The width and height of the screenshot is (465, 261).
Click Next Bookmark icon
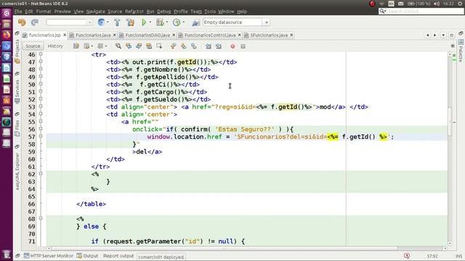click(x=184, y=46)
